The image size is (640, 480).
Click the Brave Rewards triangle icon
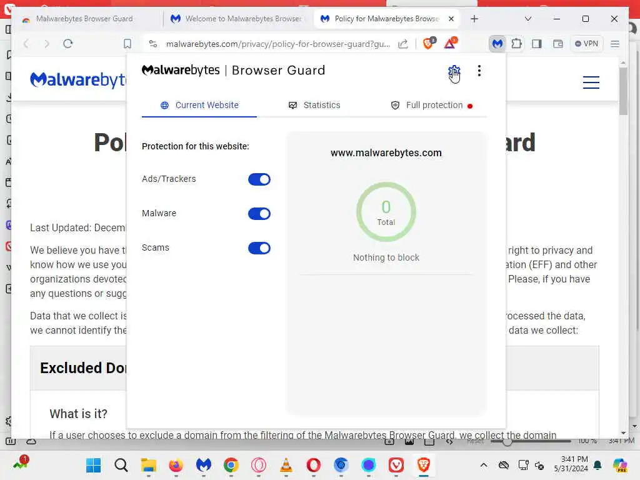point(450,43)
